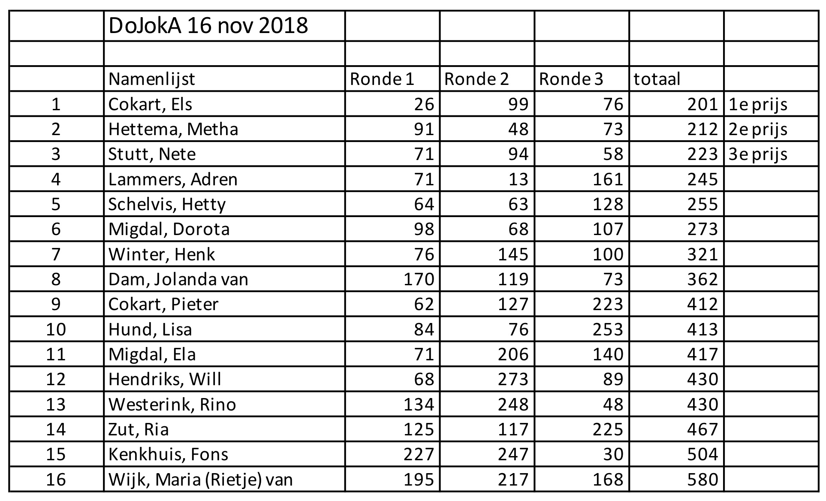
Task: Click the 1e prijs cell
Action: 772,104
